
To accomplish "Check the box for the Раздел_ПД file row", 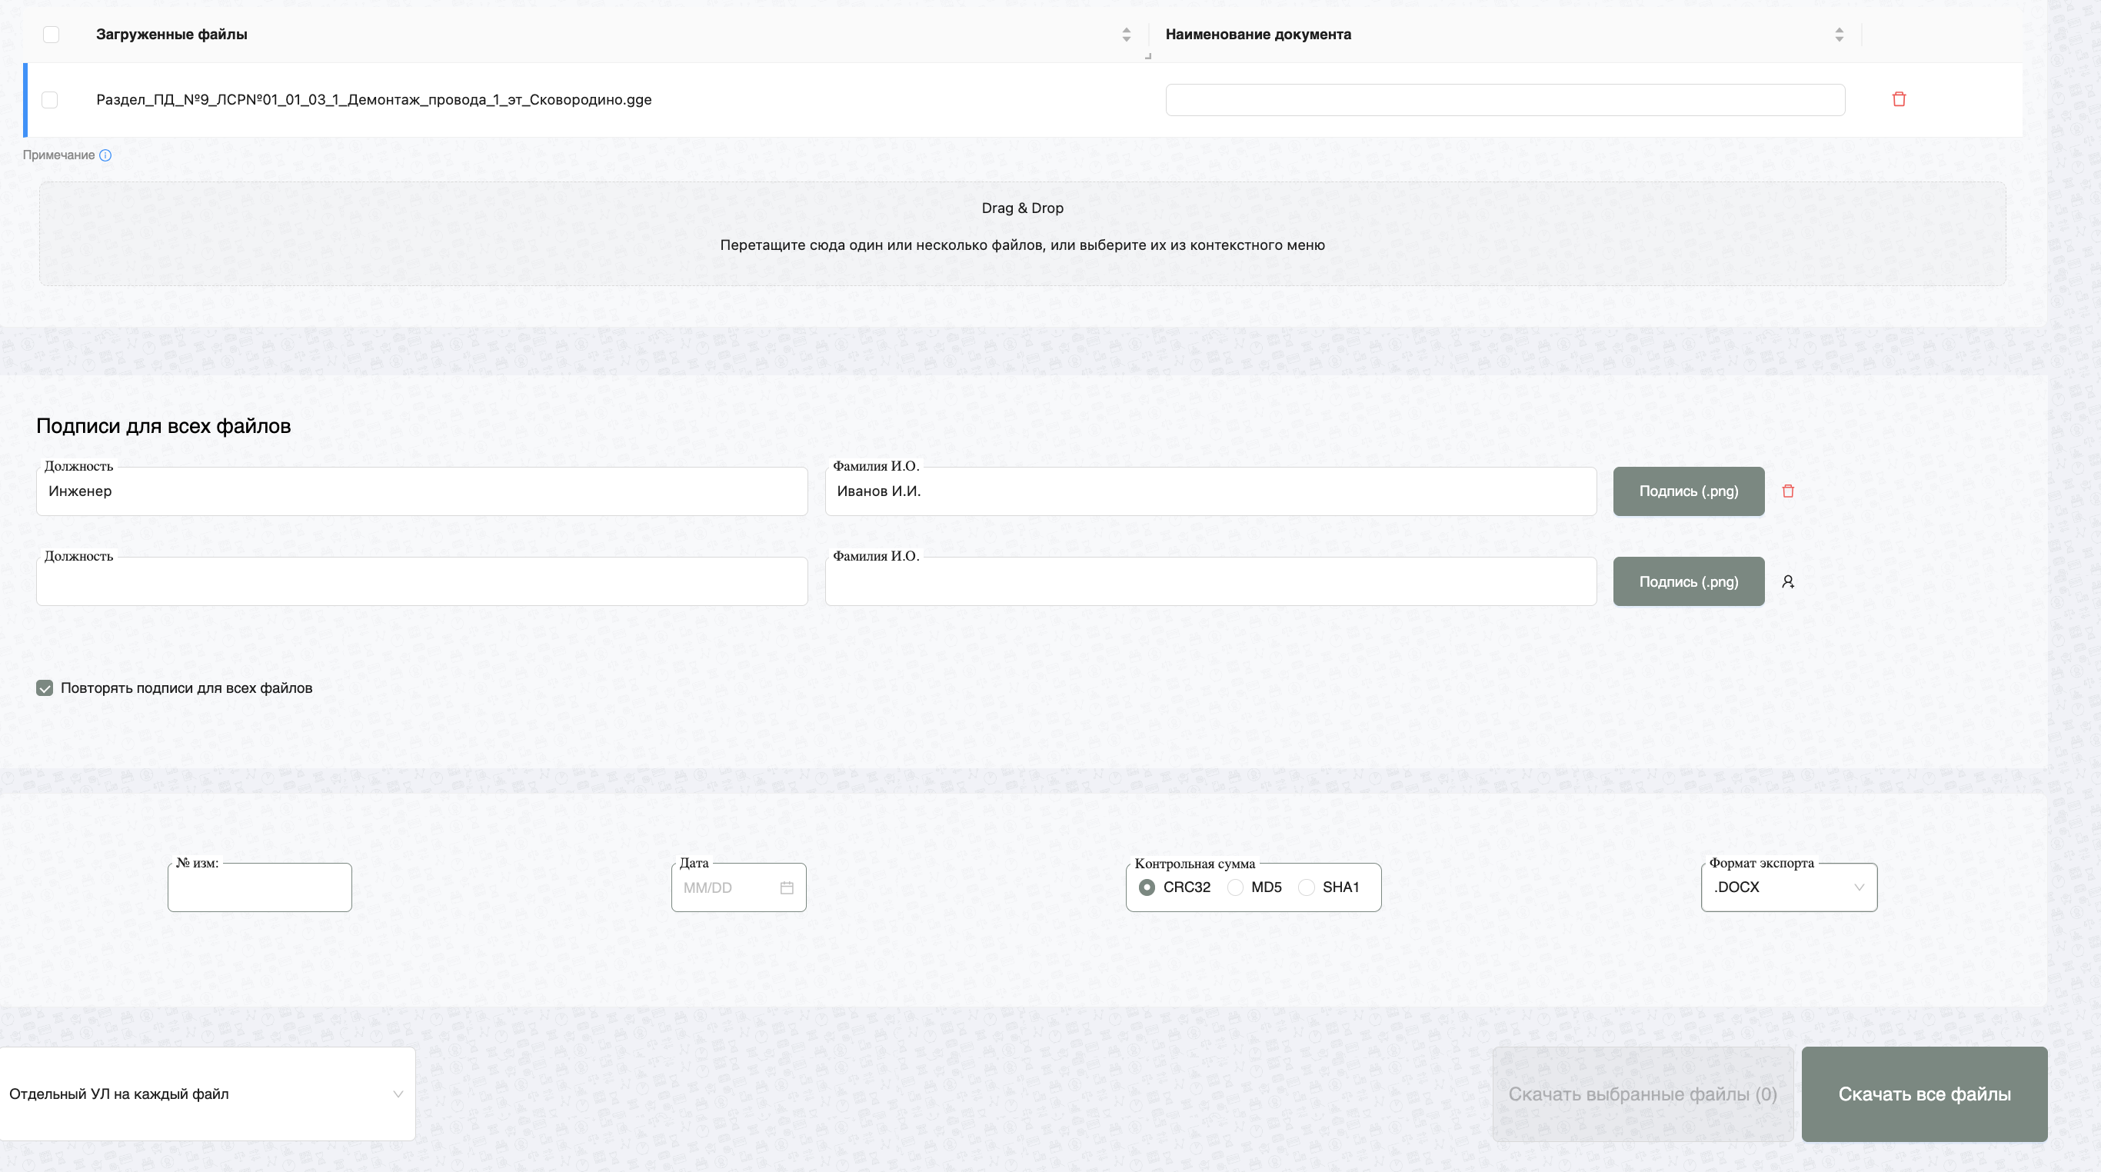I will [50, 99].
